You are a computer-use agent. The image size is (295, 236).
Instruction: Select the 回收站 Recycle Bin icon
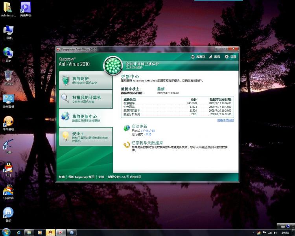(x=8, y=78)
